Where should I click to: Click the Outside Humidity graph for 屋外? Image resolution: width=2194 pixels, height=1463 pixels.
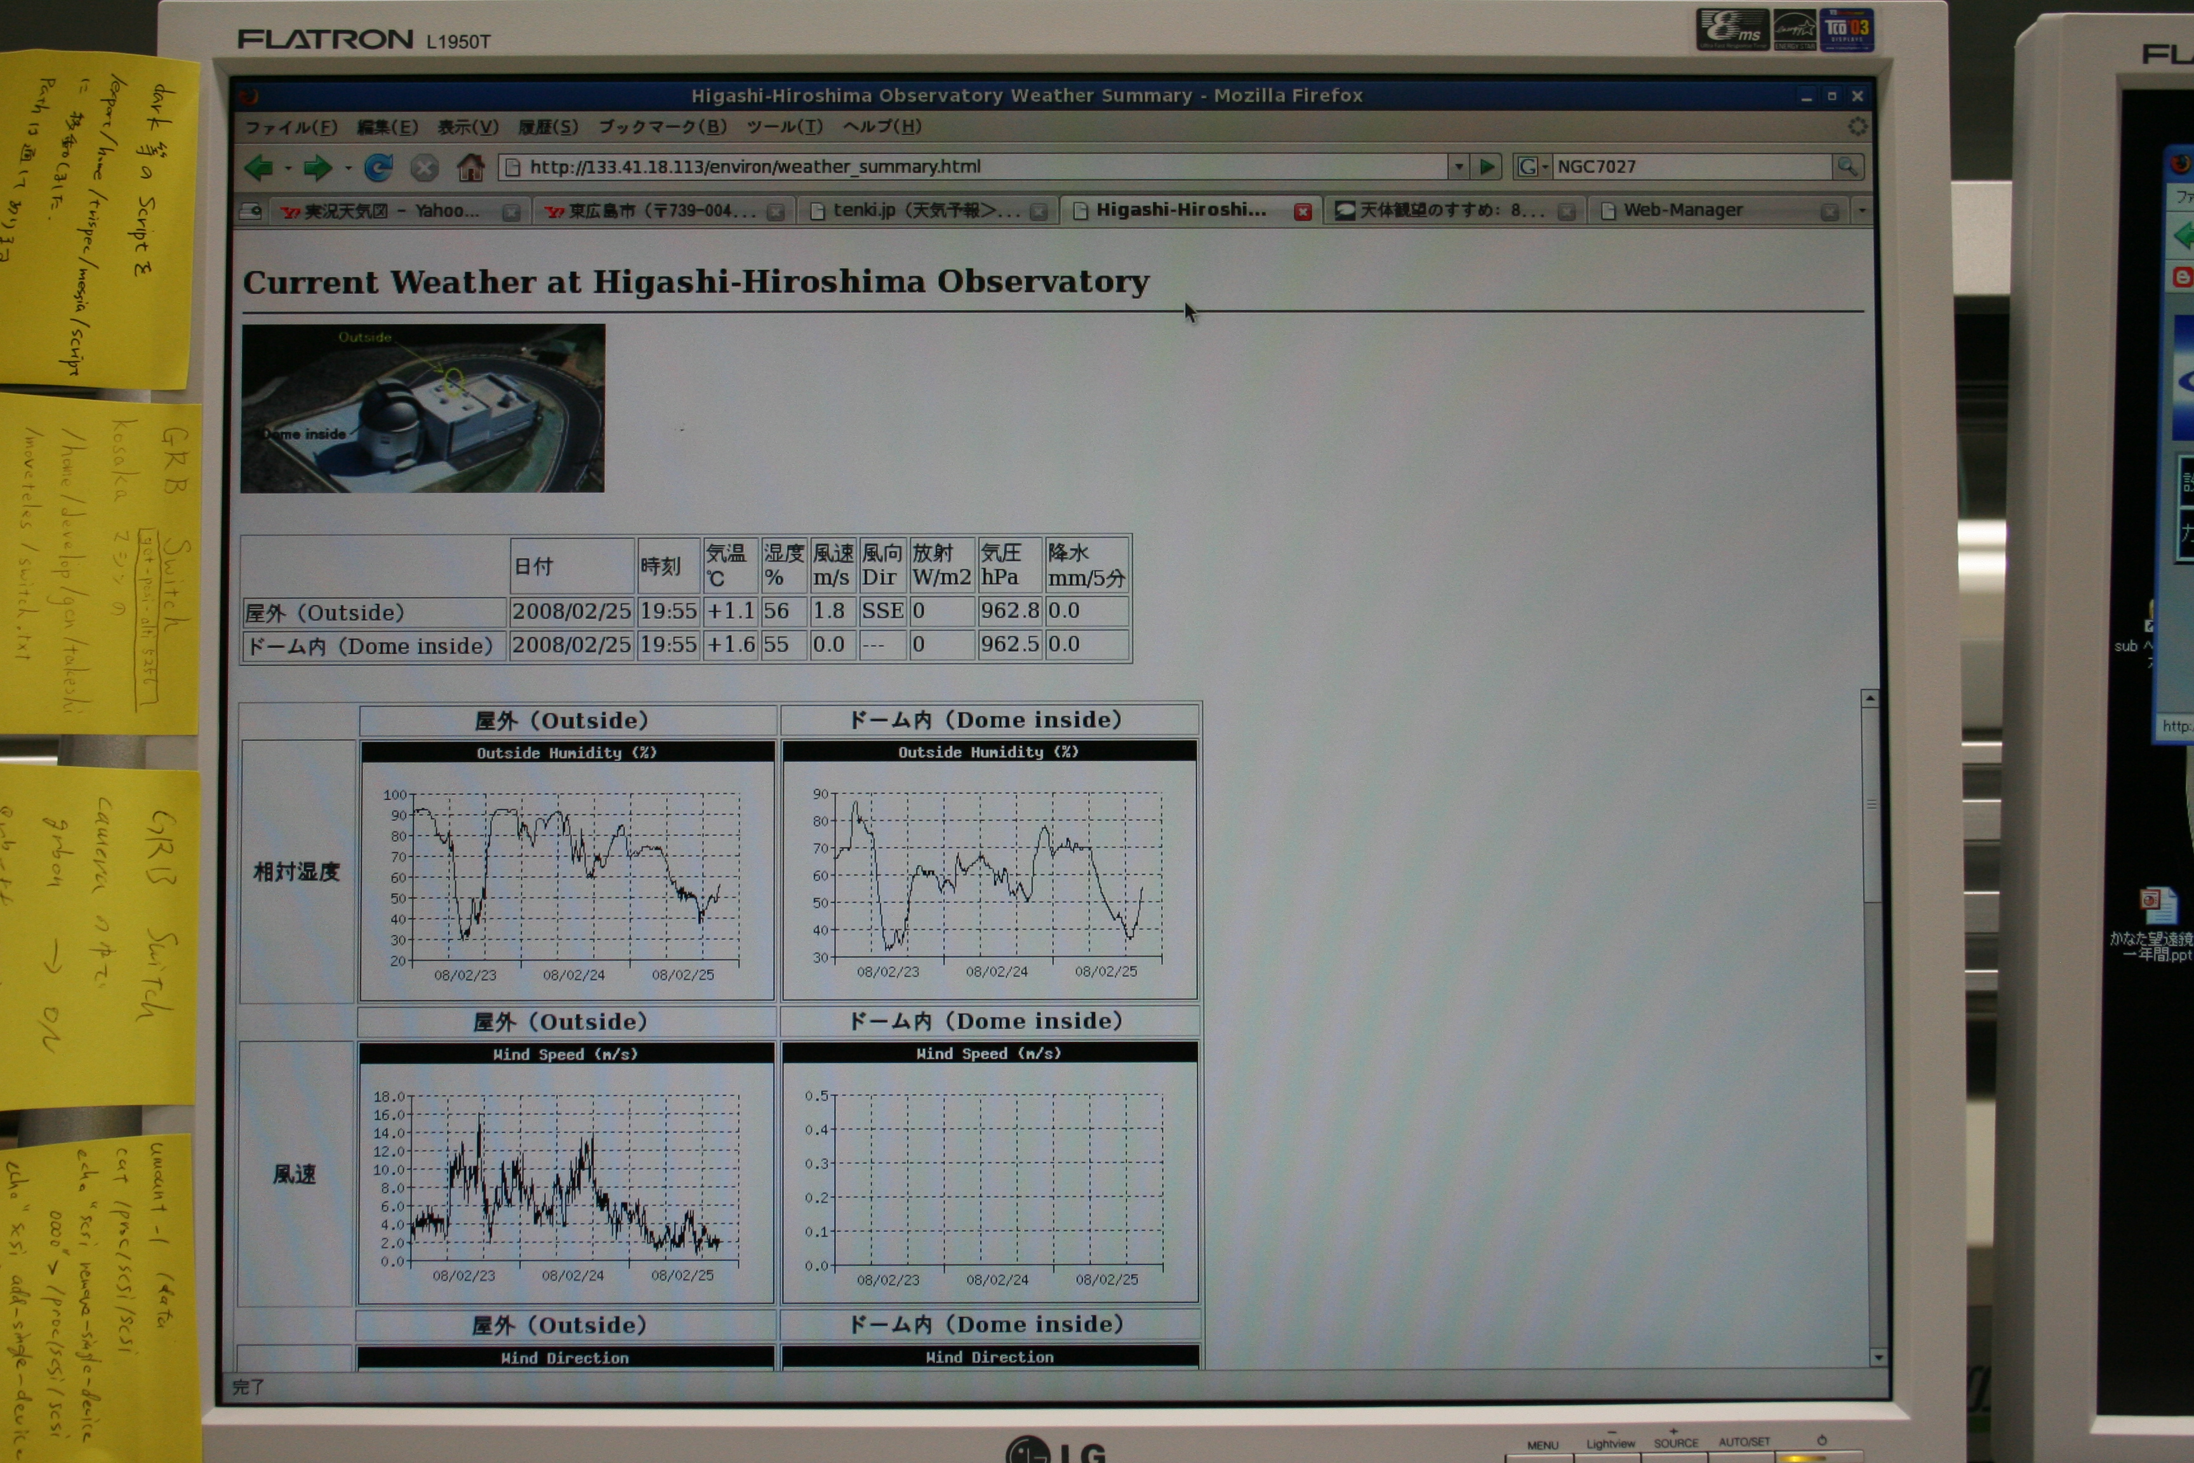tap(567, 869)
